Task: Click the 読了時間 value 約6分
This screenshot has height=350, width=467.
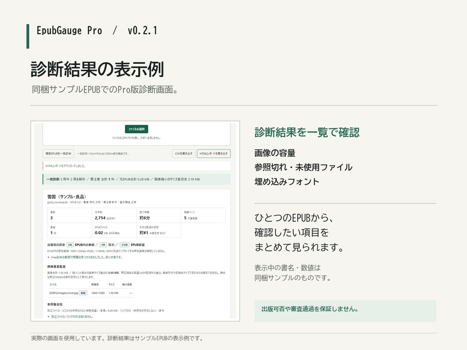Action: pos(145,218)
